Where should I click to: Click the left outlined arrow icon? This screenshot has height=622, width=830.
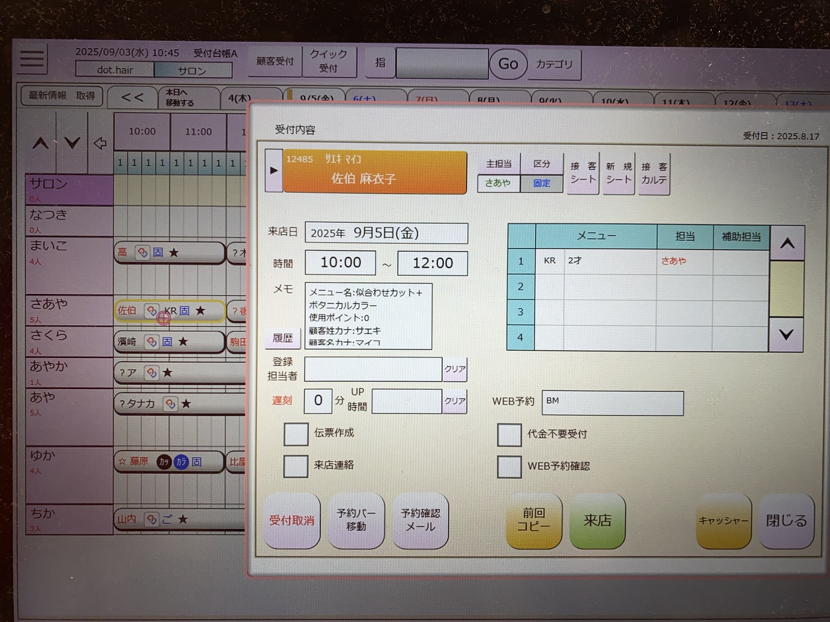coord(100,143)
